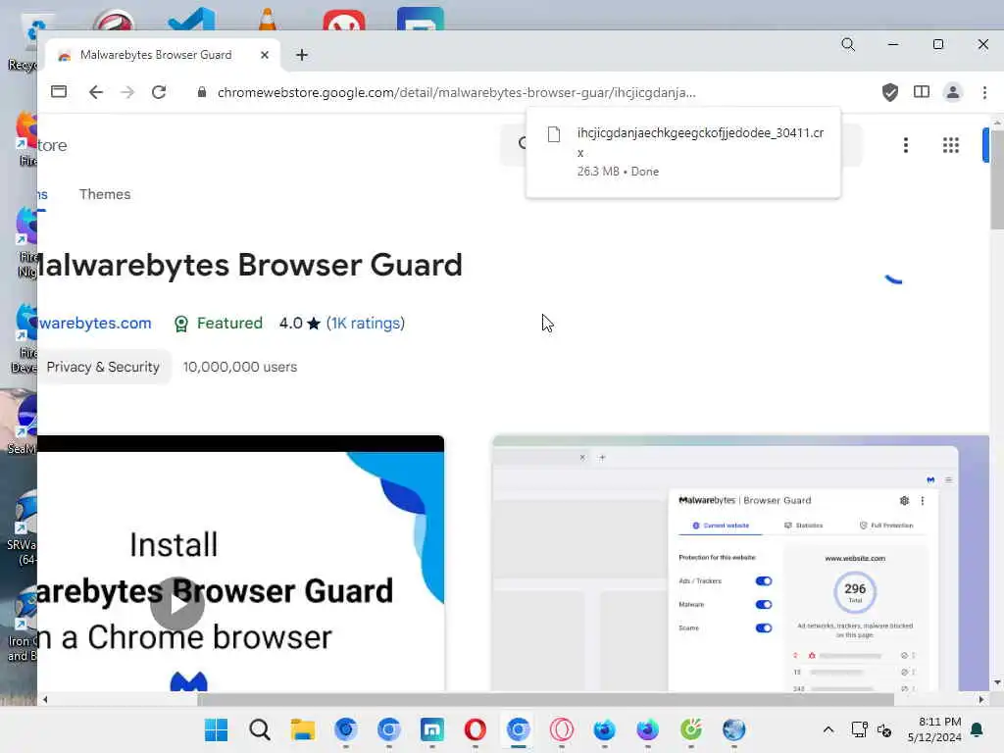Viewport: 1004px width, 753px height.
Task: Open the Opera GX outlined ring taskbar icon
Action: (562, 729)
